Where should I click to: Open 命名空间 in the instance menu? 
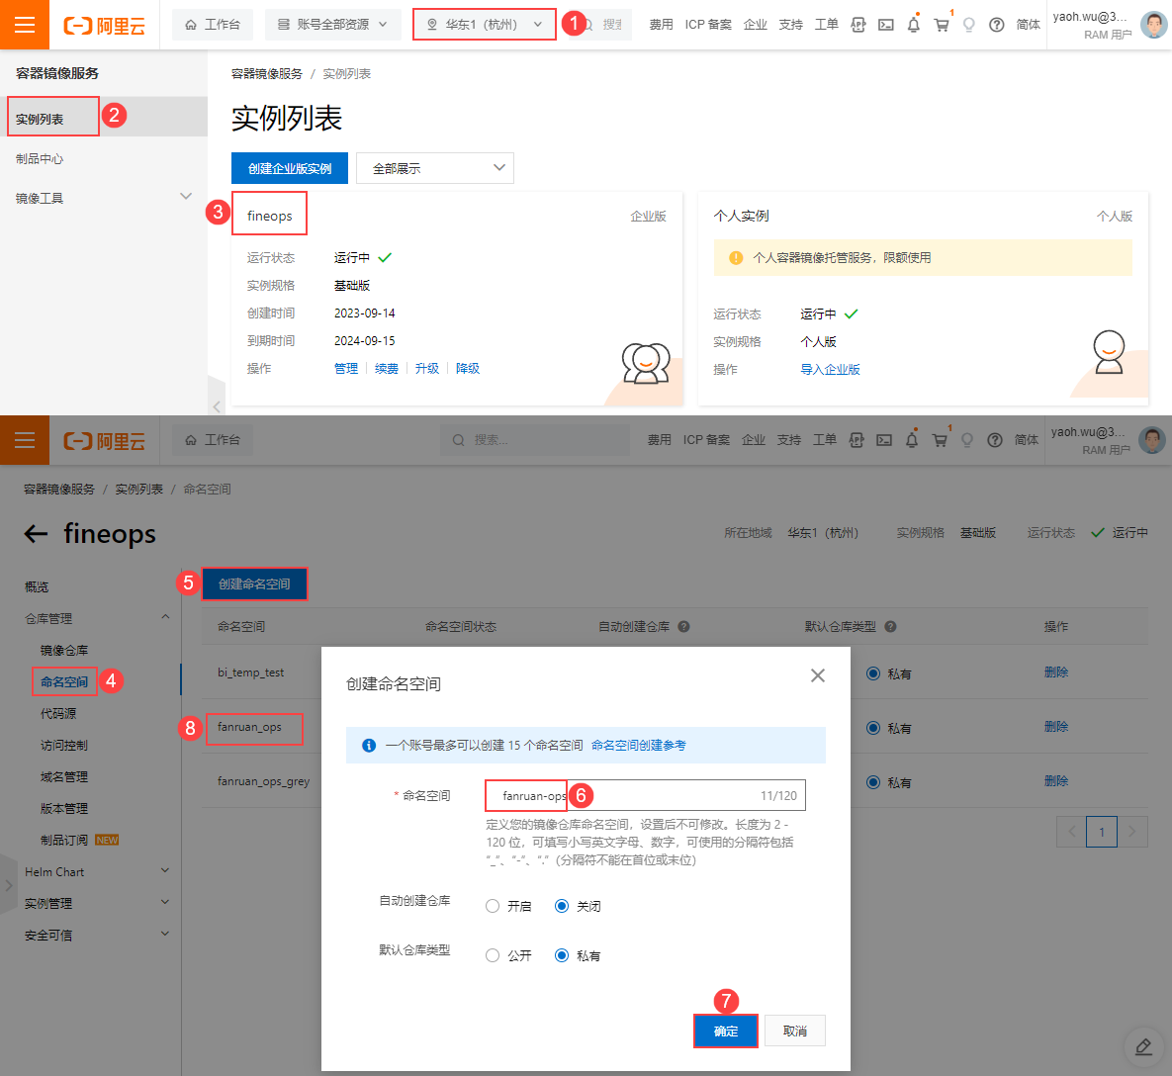(x=64, y=681)
